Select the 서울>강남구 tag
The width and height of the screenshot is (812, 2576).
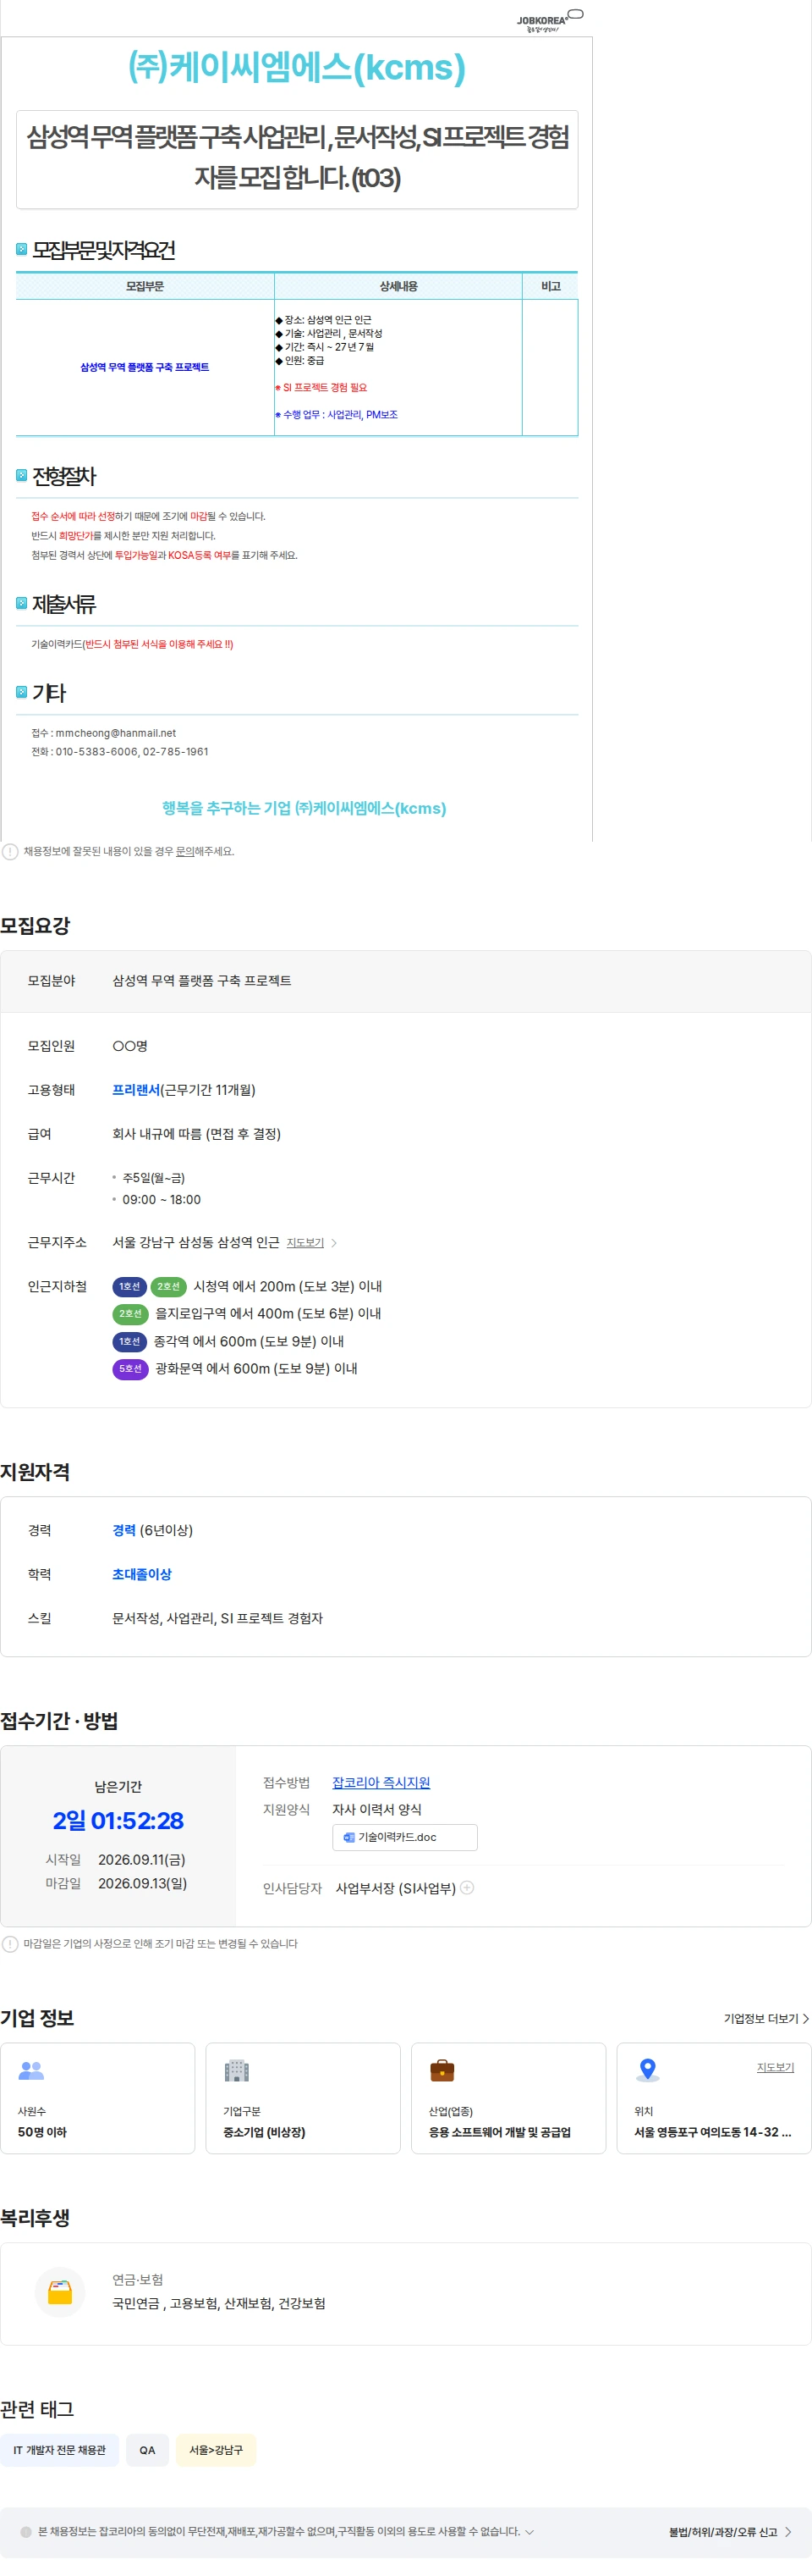coord(216,2450)
